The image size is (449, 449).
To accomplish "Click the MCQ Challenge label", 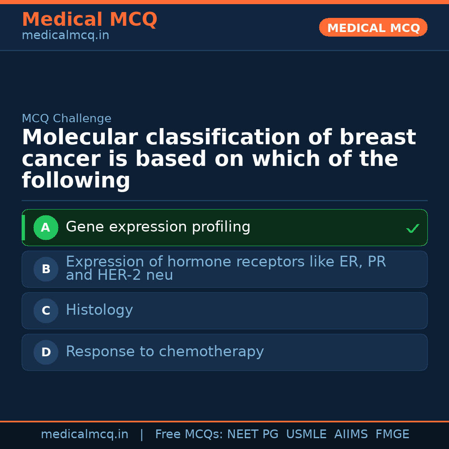I will (67, 118).
